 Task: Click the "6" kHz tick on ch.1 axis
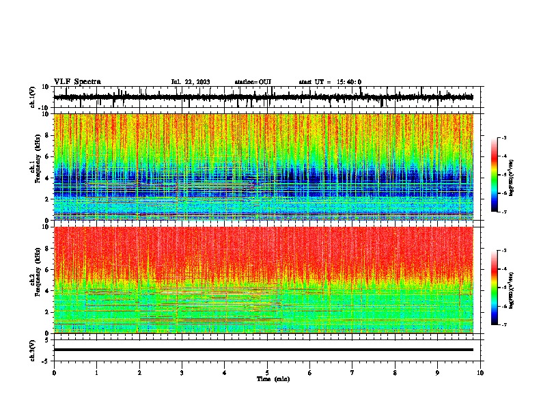(x=47, y=156)
